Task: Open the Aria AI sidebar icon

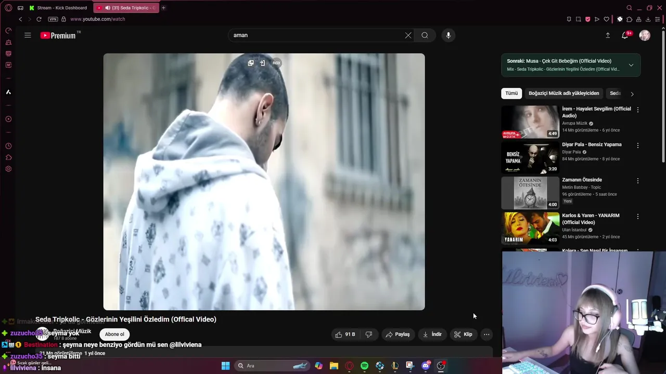Action: click(x=8, y=92)
